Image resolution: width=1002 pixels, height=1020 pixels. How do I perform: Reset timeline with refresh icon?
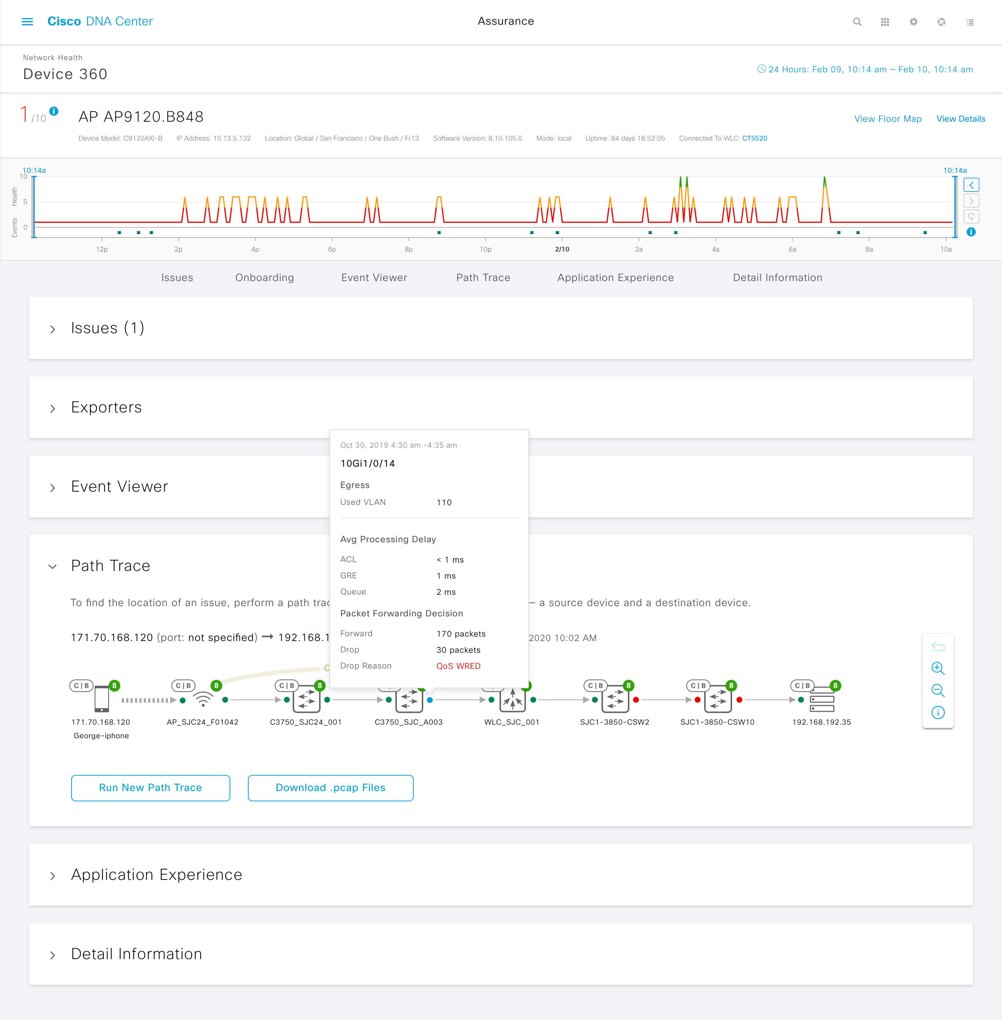tap(971, 216)
